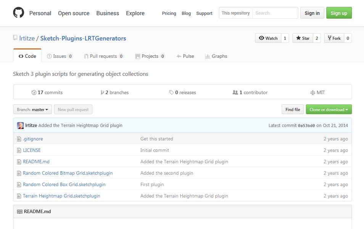Open commit hash 0a53bd0
The image size is (364, 229).
point(306,126)
